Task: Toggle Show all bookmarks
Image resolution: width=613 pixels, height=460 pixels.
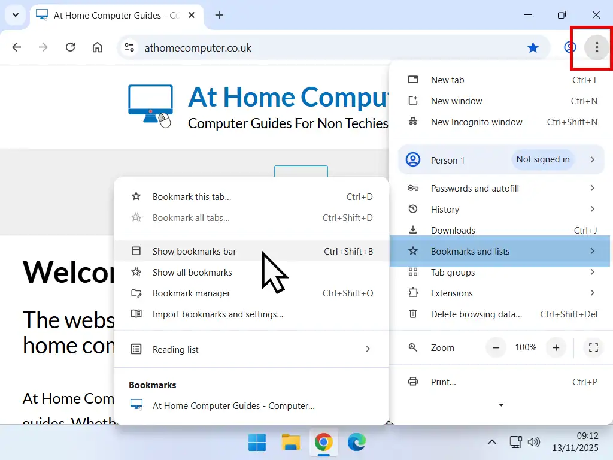Action: [192, 272]
